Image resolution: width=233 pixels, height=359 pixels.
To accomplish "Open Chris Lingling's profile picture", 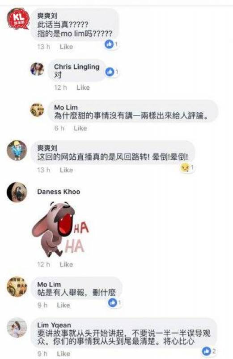I will (37, 69).
